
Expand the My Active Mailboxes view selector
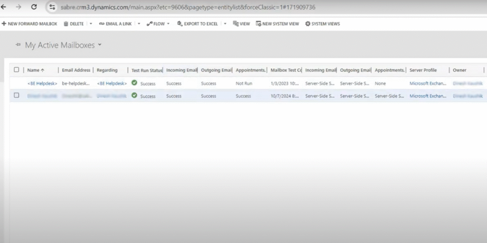pos(100,45)
